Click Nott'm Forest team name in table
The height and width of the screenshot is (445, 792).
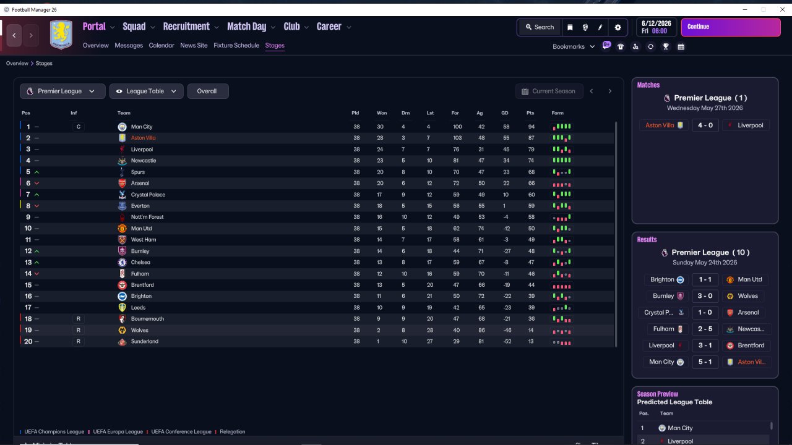[147, 218]
